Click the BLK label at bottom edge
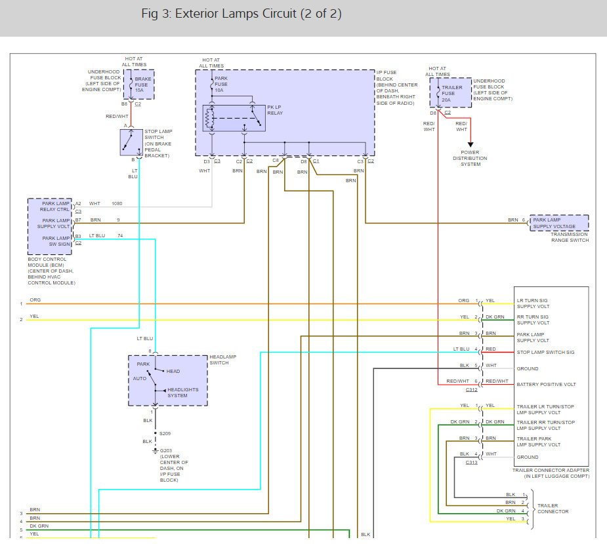The height and width of the screenshot is (544, 607). 366,535
